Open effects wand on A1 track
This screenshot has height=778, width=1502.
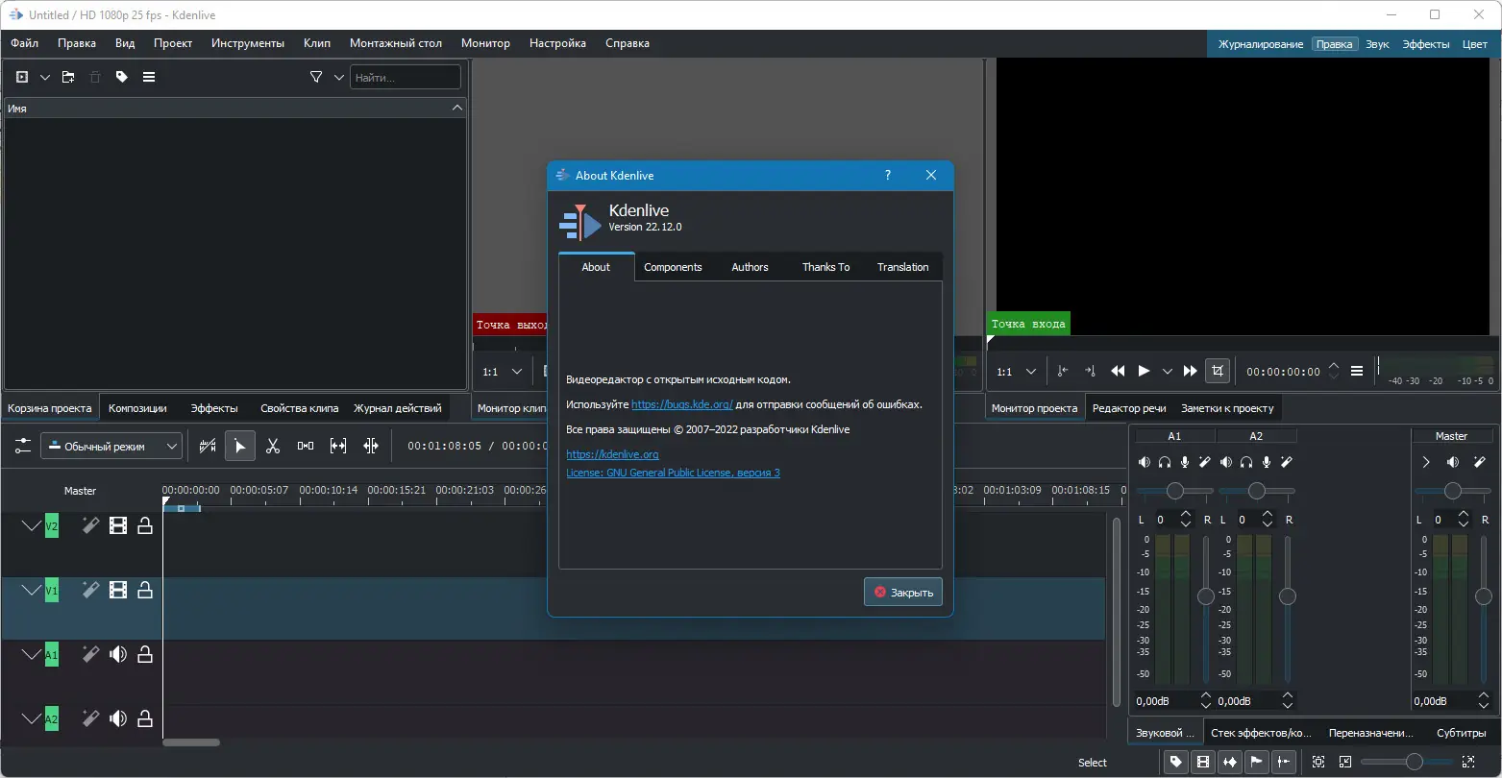pyautogui.click(x=90, y=654)
